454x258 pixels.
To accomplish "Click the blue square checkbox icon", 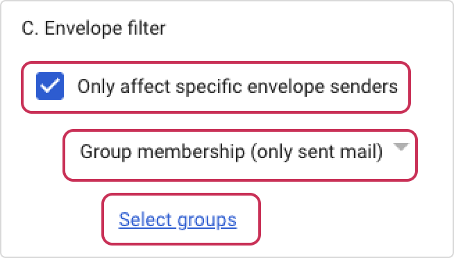I will point(50,86).
